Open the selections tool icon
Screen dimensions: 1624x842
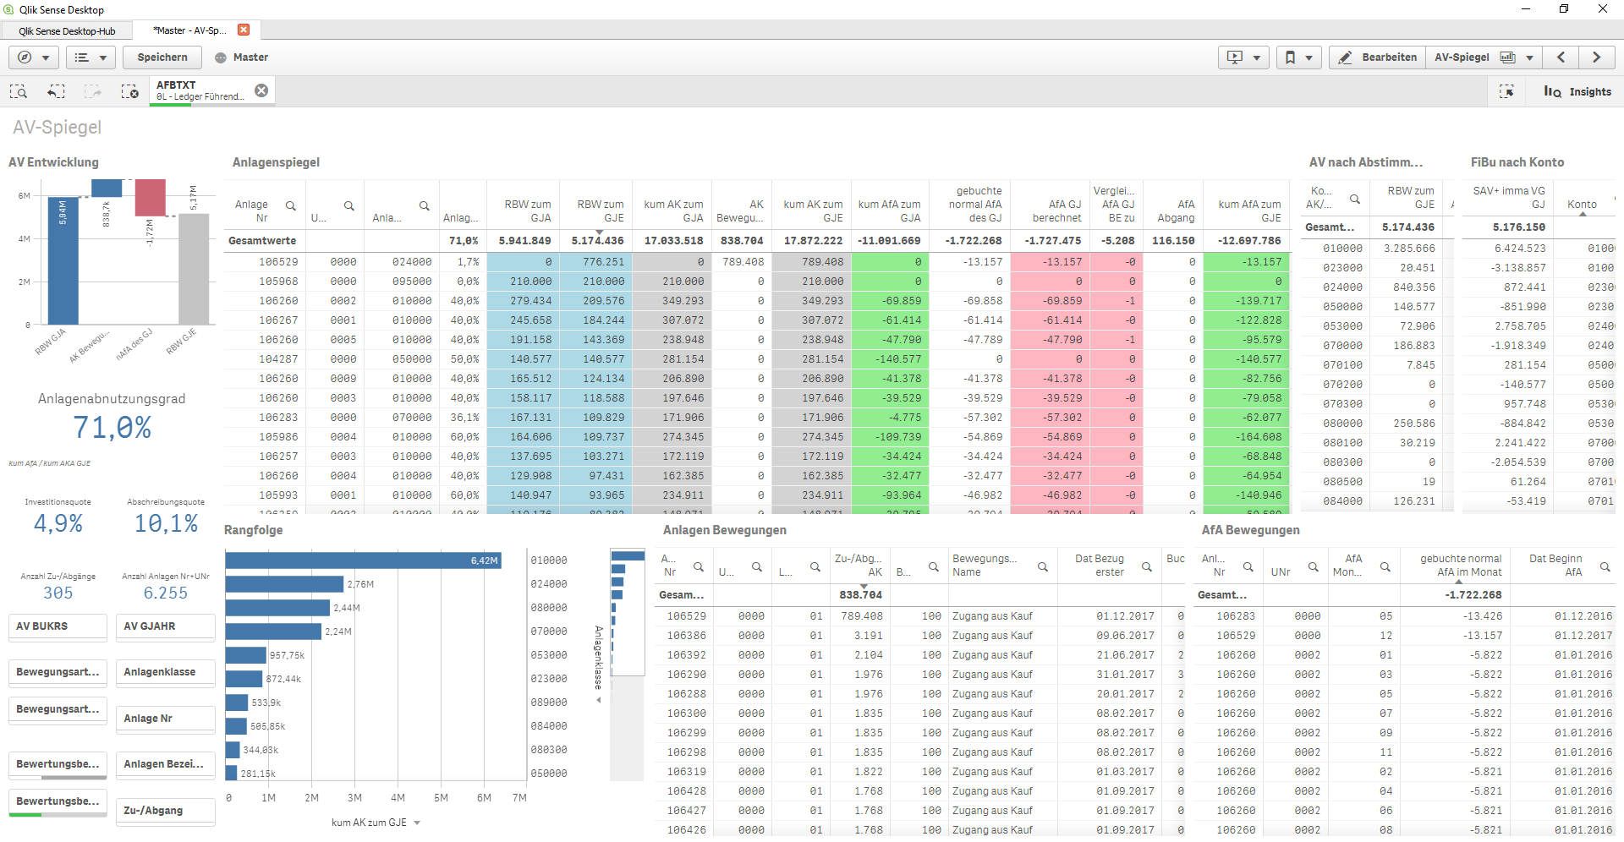[x=1507, y=91]
